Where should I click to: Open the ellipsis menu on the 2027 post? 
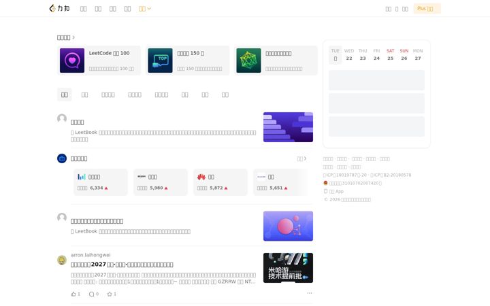(x=310, y=293)
